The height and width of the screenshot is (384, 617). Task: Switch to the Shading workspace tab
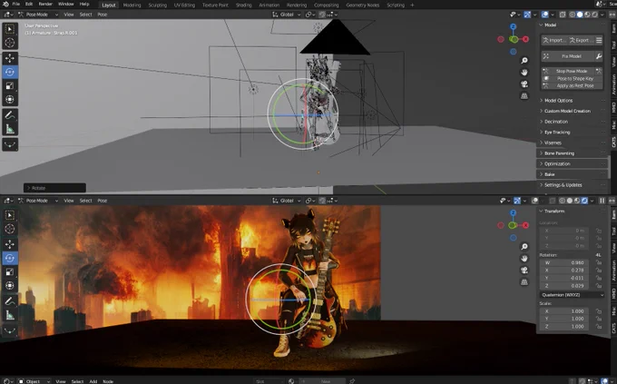(x=243, y=5)
